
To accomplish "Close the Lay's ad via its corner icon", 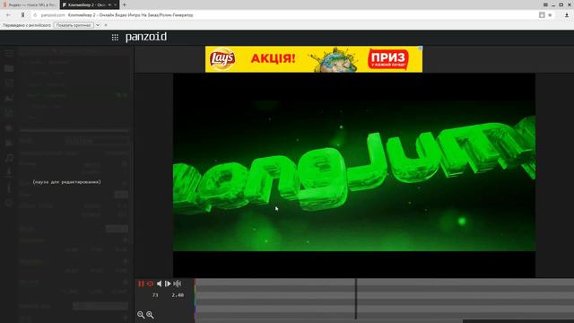I will (421, 48).
